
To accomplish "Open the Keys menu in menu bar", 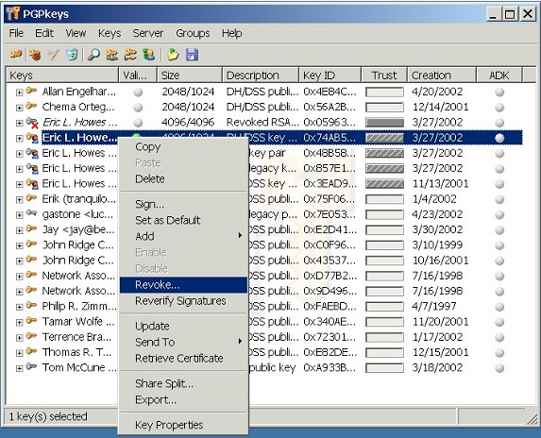I will pyautogui.click(x=110, y=33).
